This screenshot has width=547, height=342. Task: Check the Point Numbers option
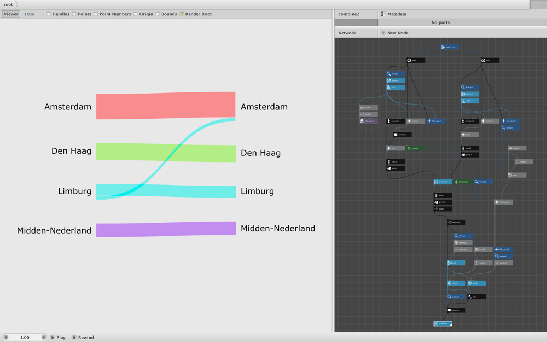96,14
